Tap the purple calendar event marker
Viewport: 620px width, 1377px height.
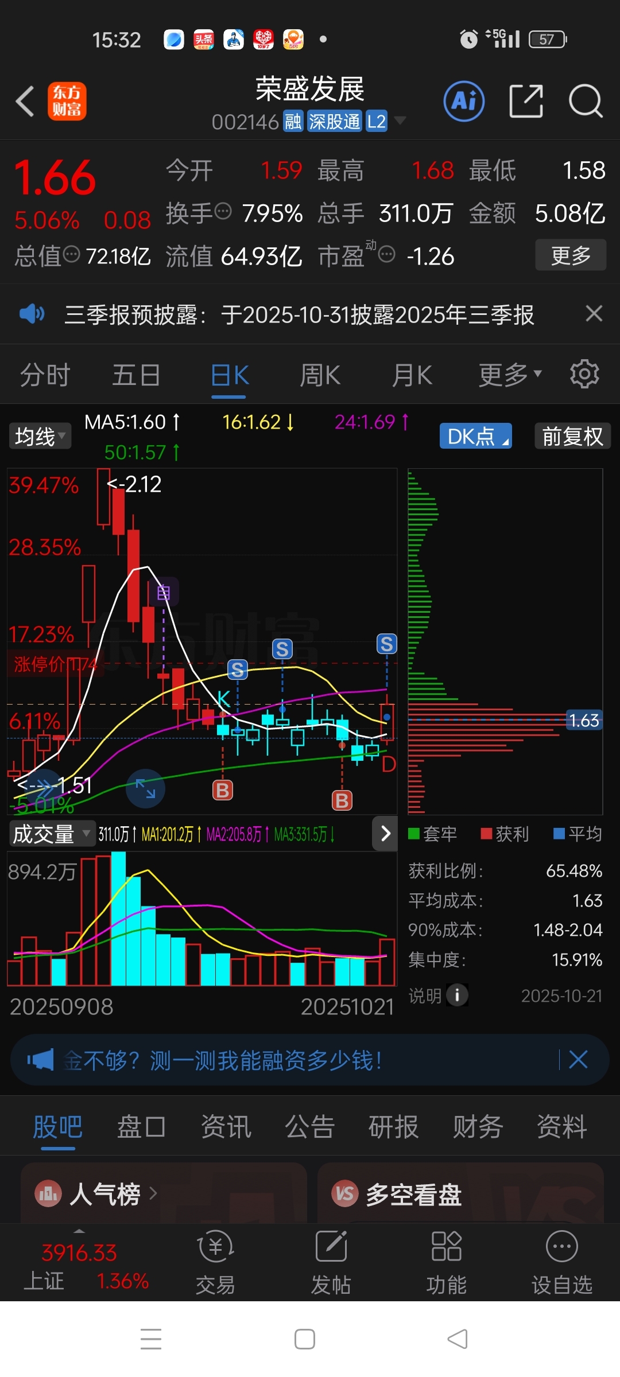point(164,592)
